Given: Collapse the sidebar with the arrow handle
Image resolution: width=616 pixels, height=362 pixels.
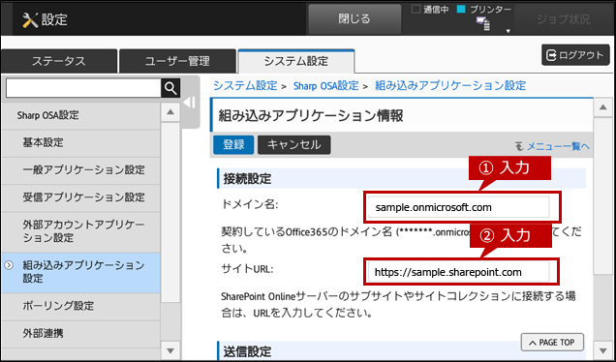Looking at the screenshot, I should [190, 103].
